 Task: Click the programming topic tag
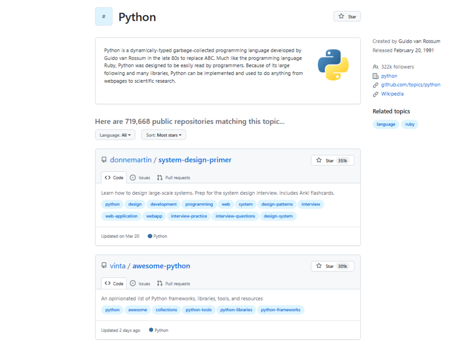coord(199,204)
